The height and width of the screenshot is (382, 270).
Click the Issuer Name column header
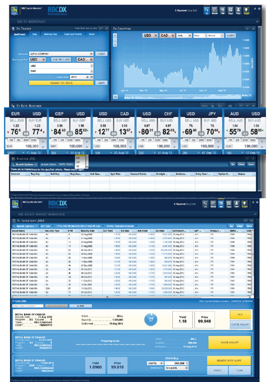[x=28, y=231]
